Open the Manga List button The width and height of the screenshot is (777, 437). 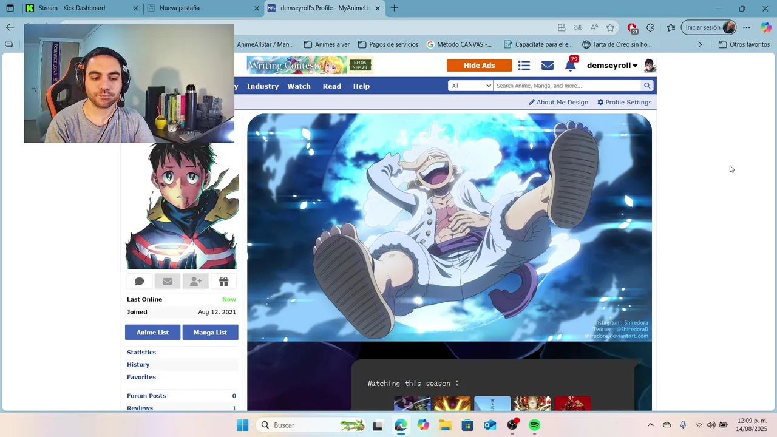pyautogui.click(x=210, y=333)
